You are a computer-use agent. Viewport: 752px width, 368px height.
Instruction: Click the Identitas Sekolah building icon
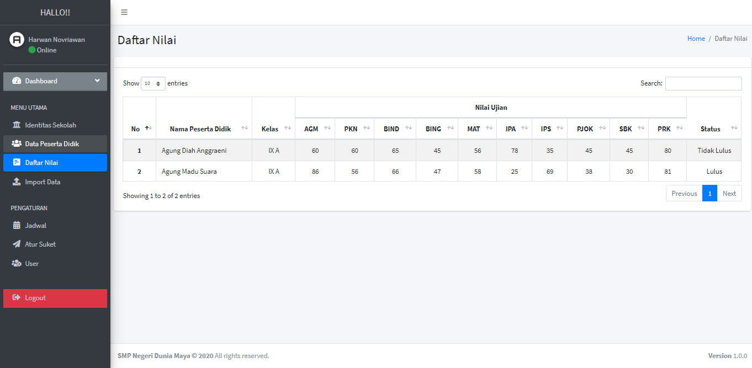pos(17,125)
